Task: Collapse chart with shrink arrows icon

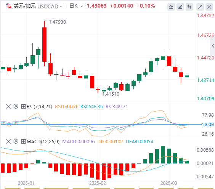Action: coord(200,7)
